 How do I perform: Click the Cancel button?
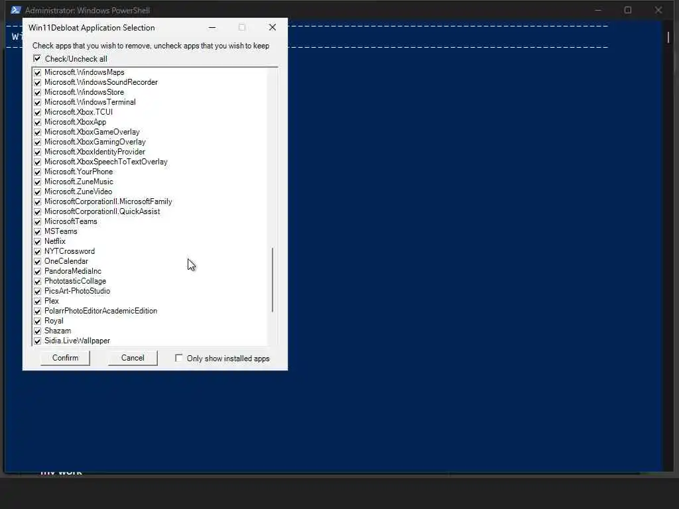[133, 358]
